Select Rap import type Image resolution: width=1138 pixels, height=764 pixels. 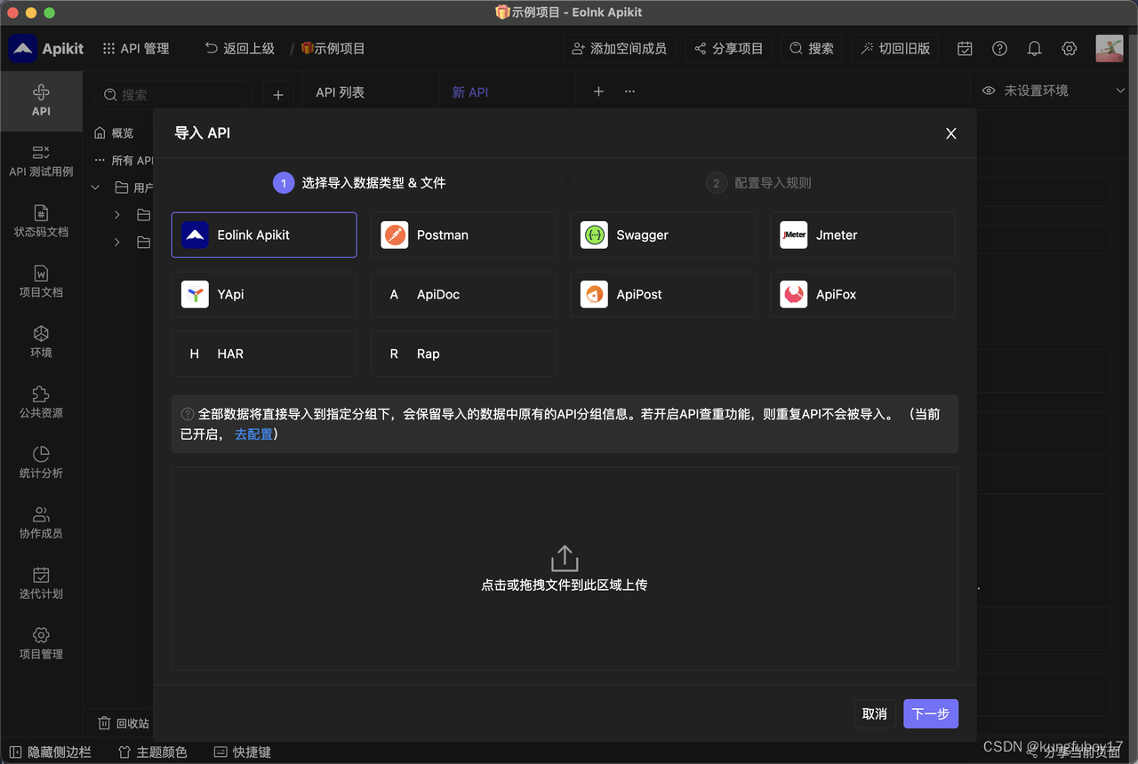463,354
